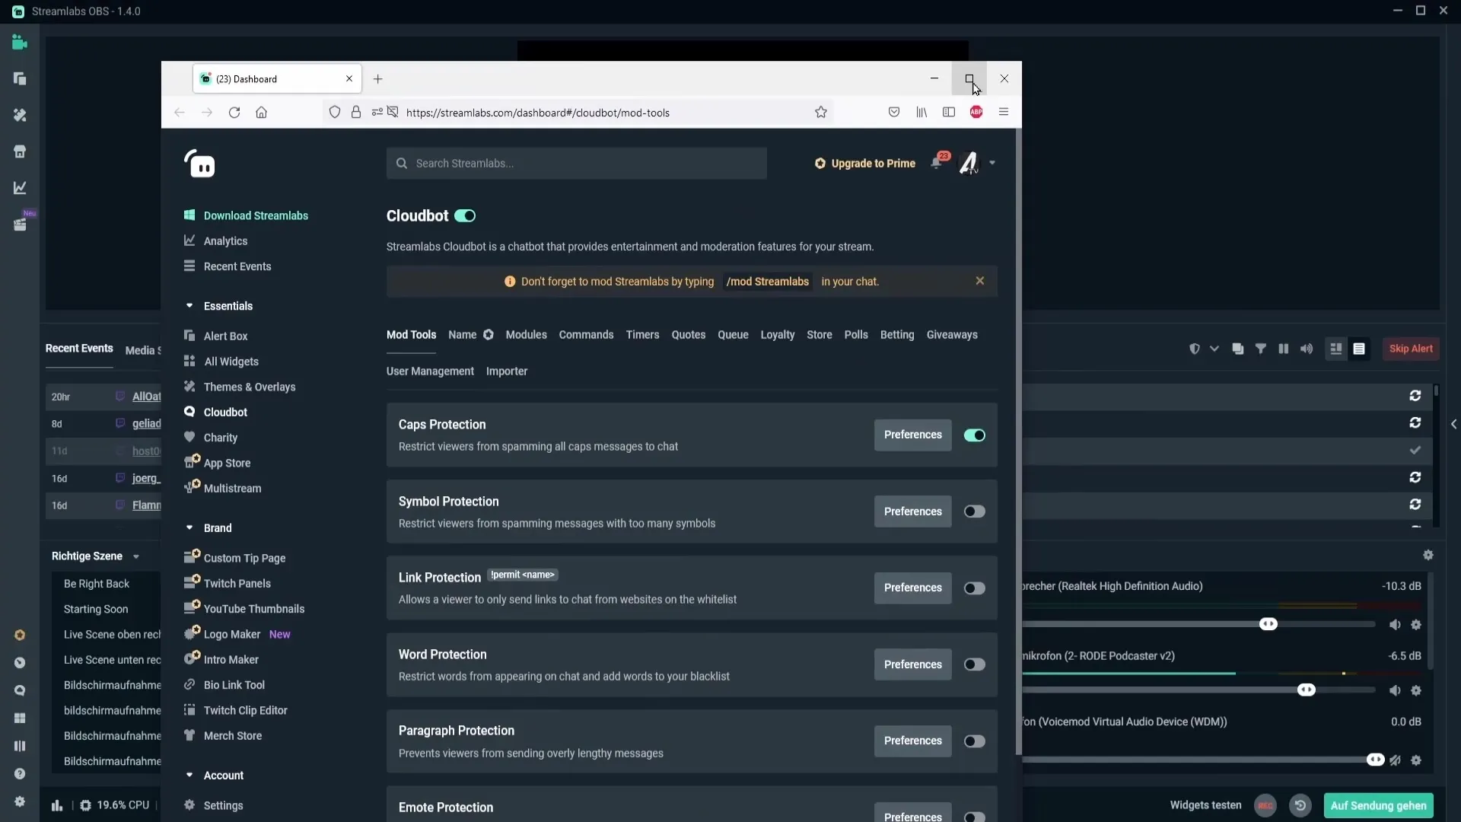Expand the safe mode dropdown chevron
Screen dimensions: 1461x822
click(1214, 349)
